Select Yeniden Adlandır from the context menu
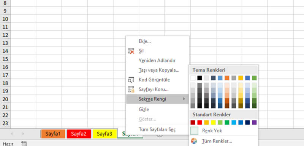 [x=157, y=61]
